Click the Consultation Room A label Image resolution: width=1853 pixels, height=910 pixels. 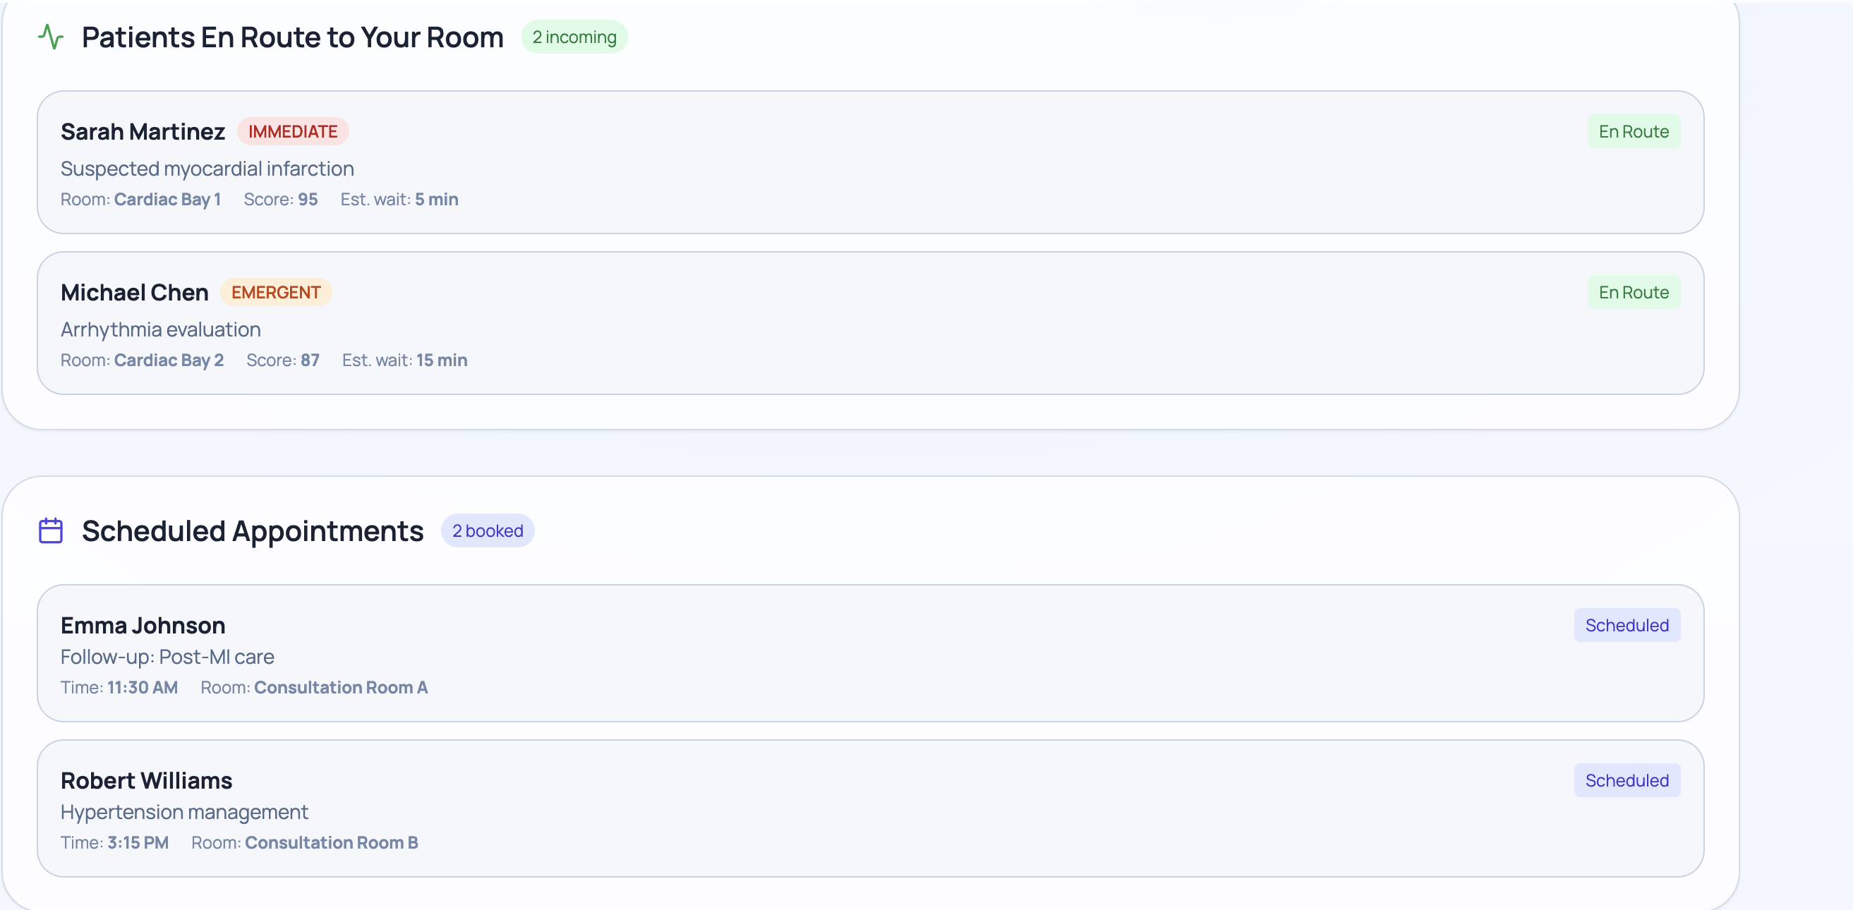[340, 688]
